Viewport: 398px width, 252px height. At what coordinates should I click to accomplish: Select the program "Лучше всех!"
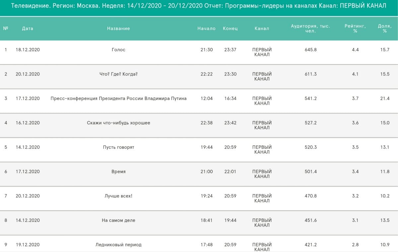(119, 196)
